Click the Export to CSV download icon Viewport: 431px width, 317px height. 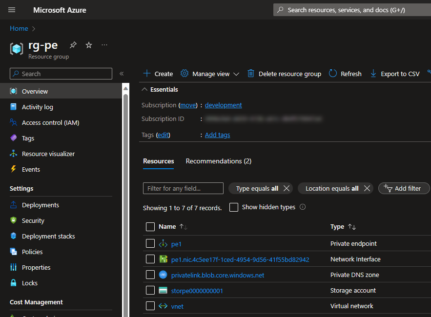click(373, 73)
